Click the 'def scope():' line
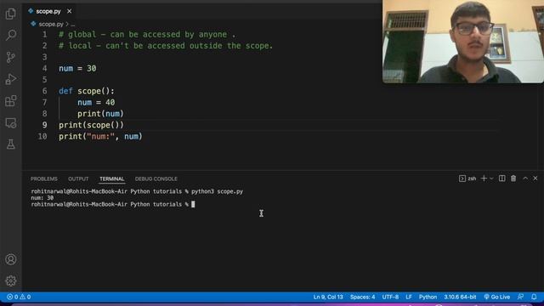The width and height of the screenshot is (544, 306). [x=87, y=91]
